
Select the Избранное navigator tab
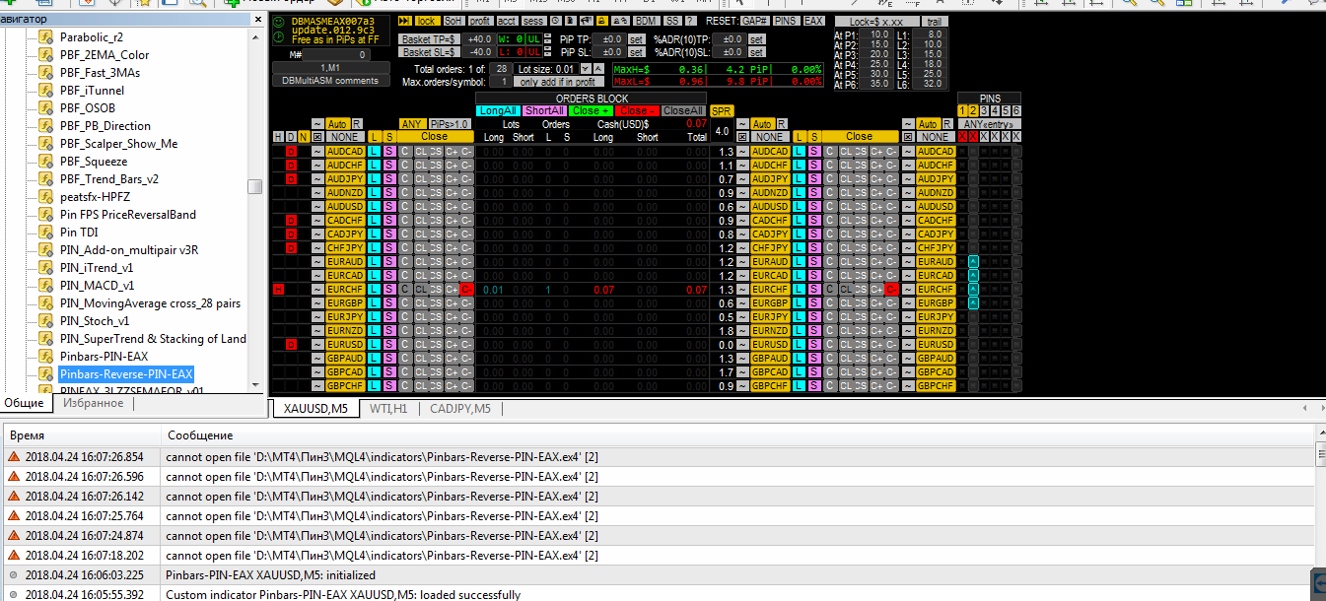click(93, 403)
